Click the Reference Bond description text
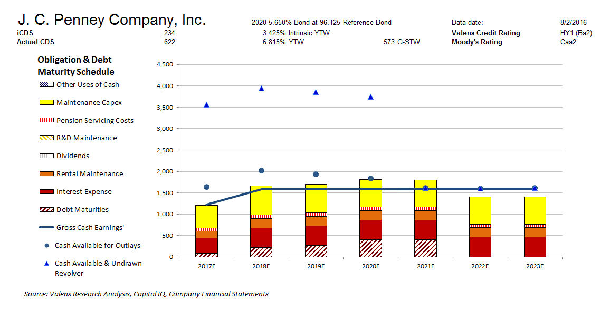The width and height of the screenshot is (610, 310). tap(322, 23)
